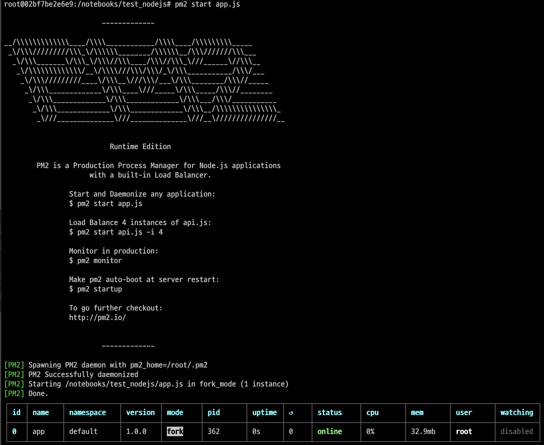Click the watching cell 'disabled'
The width and height of the screenshot is (544, 445).
(517, 431)
